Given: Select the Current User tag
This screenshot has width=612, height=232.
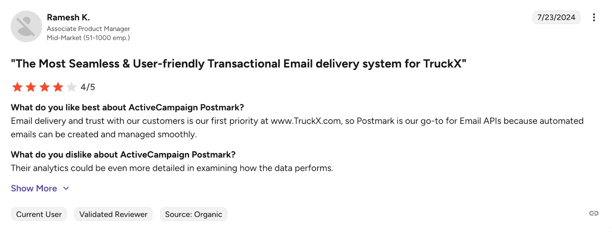Looking at the screenshot, I should (x=39, y=214).
